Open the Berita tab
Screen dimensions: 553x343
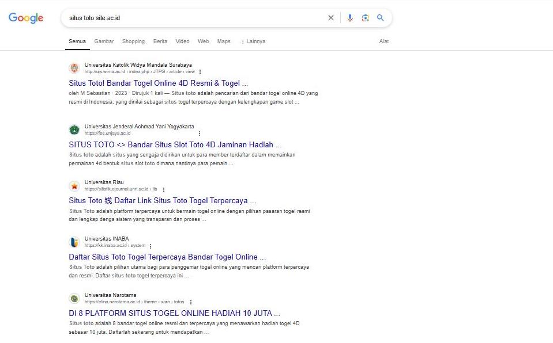[x=160, y=41]
